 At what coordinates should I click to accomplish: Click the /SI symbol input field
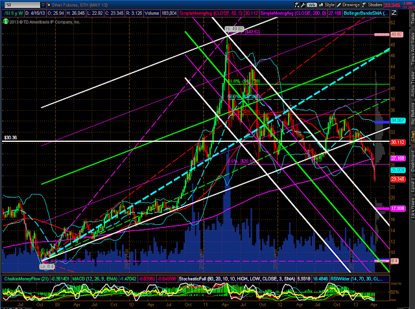(x=21, y=5)
